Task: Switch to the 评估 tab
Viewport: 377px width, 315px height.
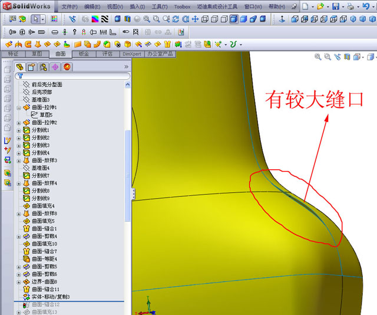Action: pos(107,54)
